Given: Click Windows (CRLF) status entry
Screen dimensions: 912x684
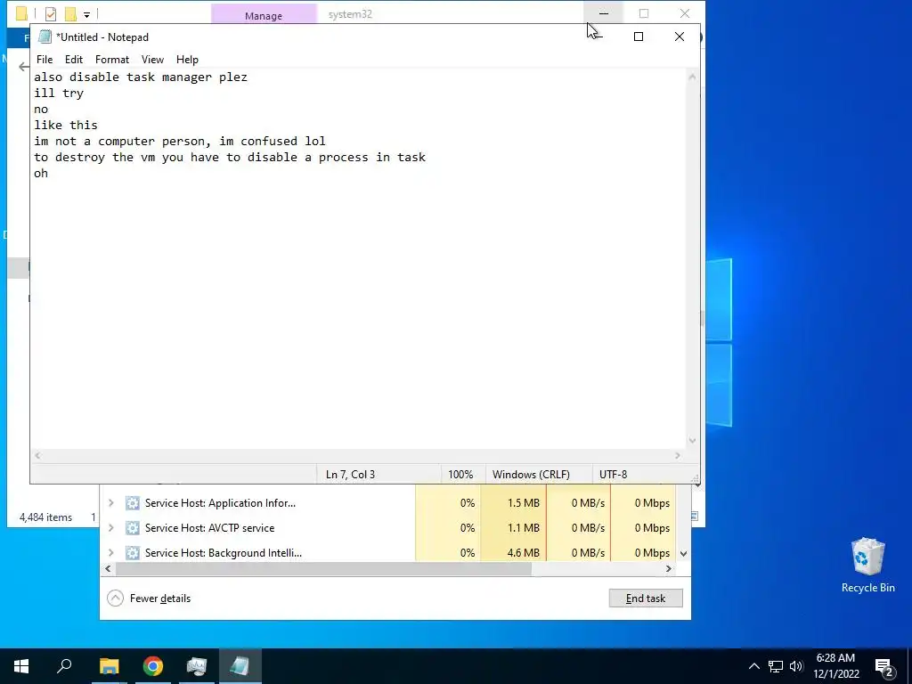Looking at the screenshot, I should [x=531, y=474].
